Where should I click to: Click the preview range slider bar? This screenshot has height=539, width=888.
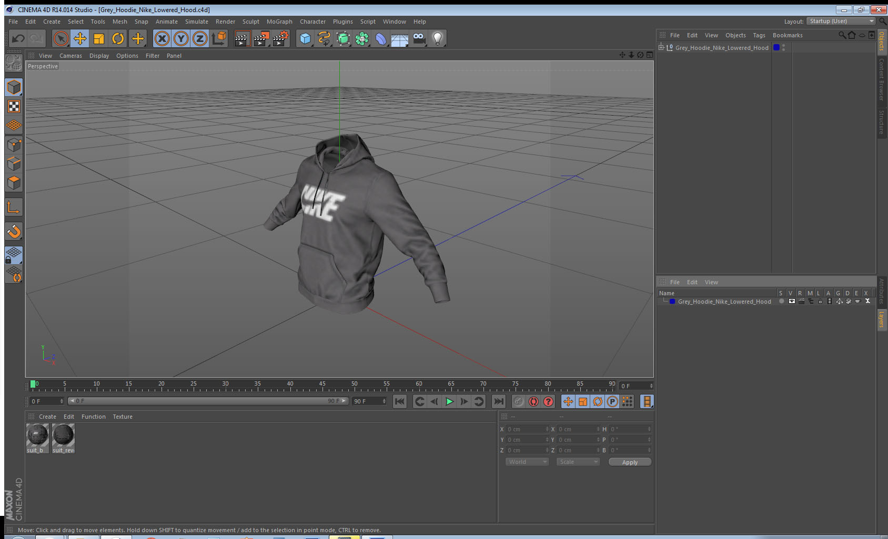click(208, 401)
